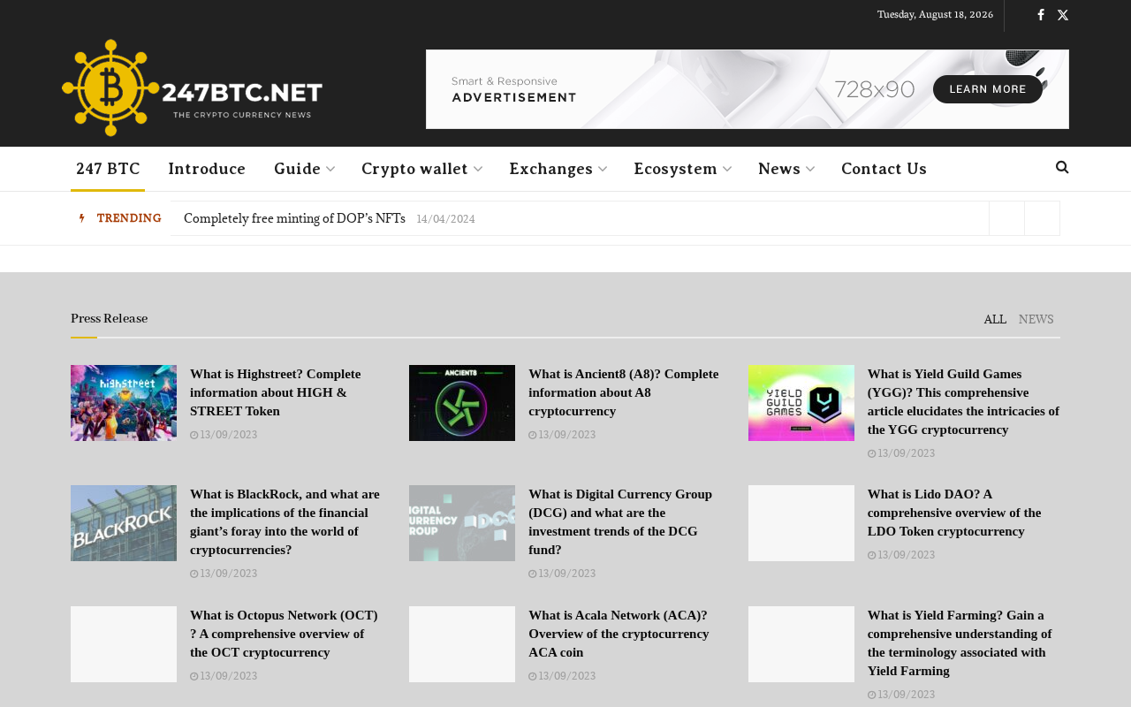Open the Octopus Network placeholder thumbnail

(124, 644)
